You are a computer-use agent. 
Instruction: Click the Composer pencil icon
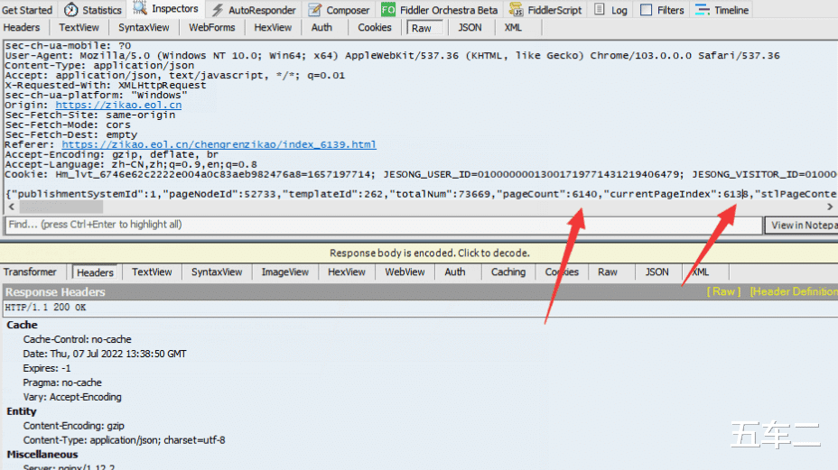(x=315, y=10)
